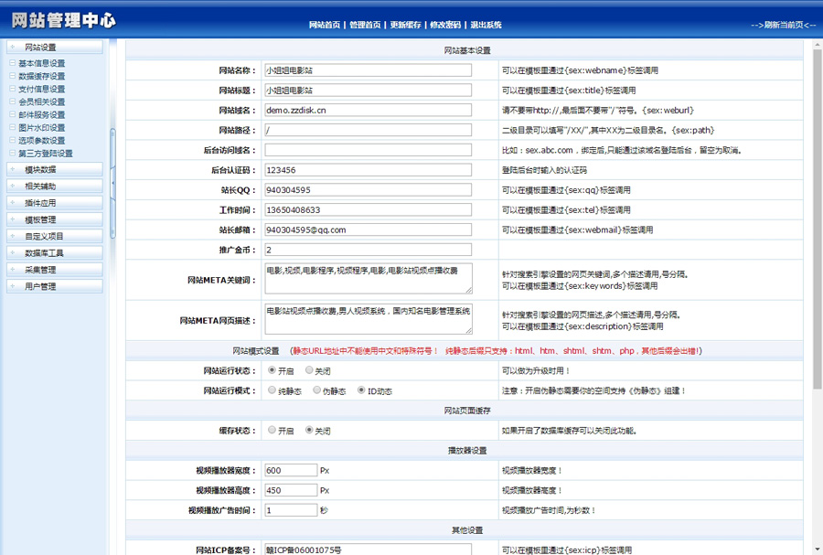The image size is (823, 555).
Task: Click the 网站域名 input field
Action: [368, 110]
